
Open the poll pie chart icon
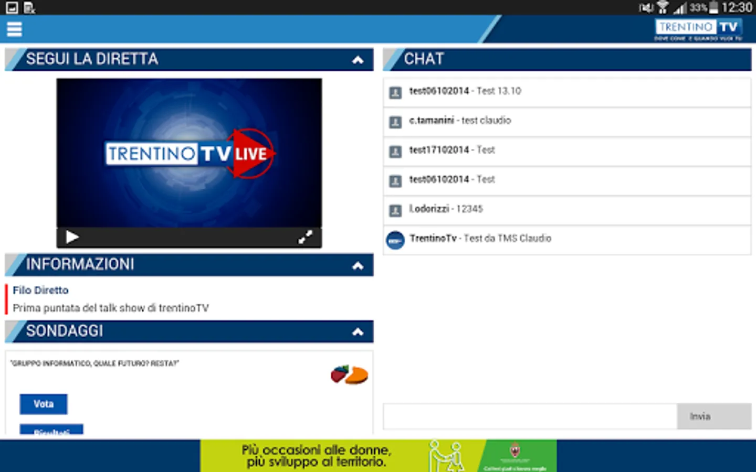(349, 374)
